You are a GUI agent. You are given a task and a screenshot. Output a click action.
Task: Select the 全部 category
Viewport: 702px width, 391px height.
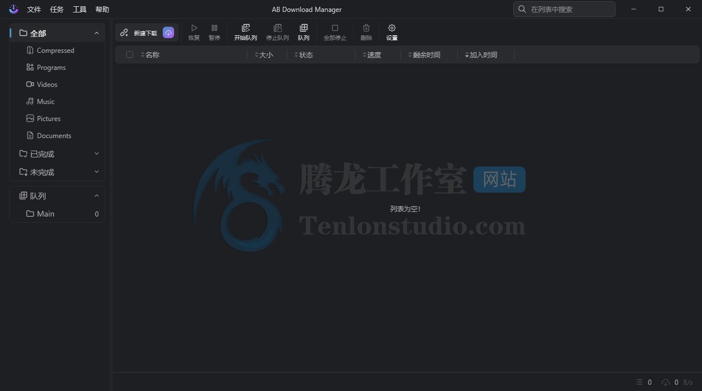(57, 34)
